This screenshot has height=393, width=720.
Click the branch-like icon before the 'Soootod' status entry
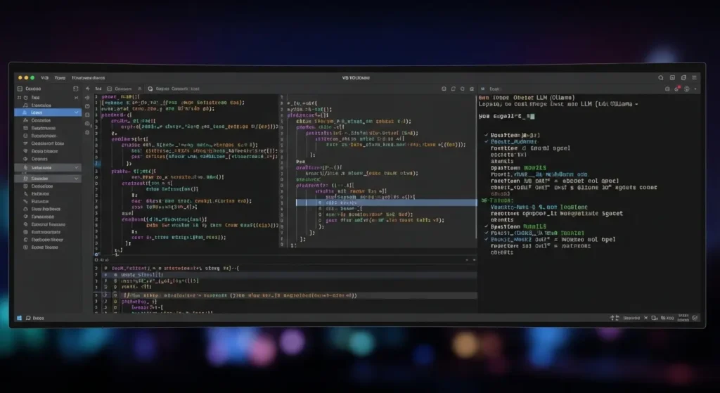(615, 318)
